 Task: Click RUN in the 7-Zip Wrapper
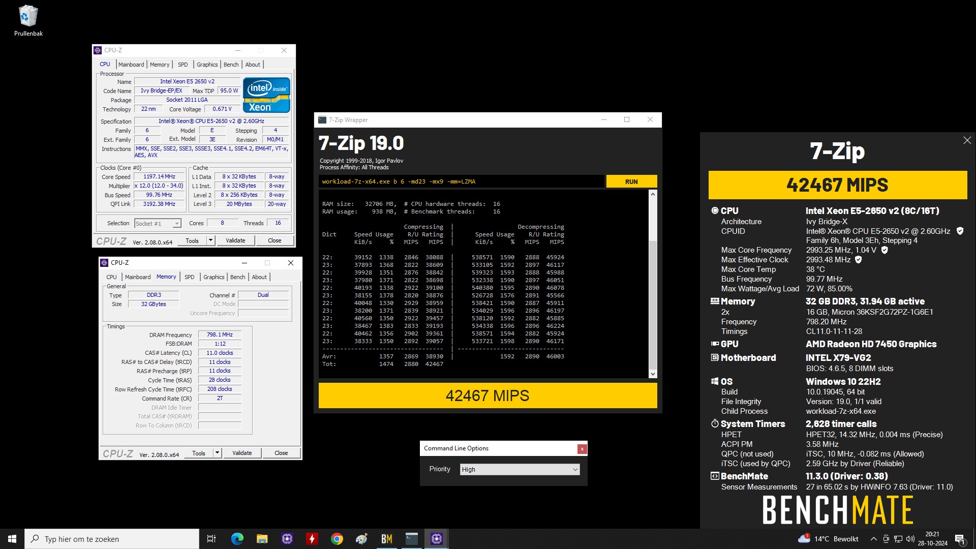(x=631, y=181)
